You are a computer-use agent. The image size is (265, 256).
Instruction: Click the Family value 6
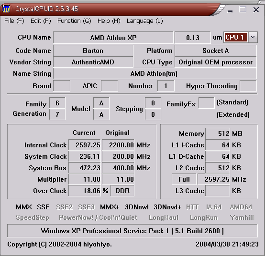click(x=57, y=103)
